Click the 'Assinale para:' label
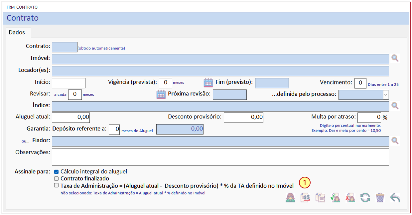This screenshot has width=412, height=215. point(32,172)
